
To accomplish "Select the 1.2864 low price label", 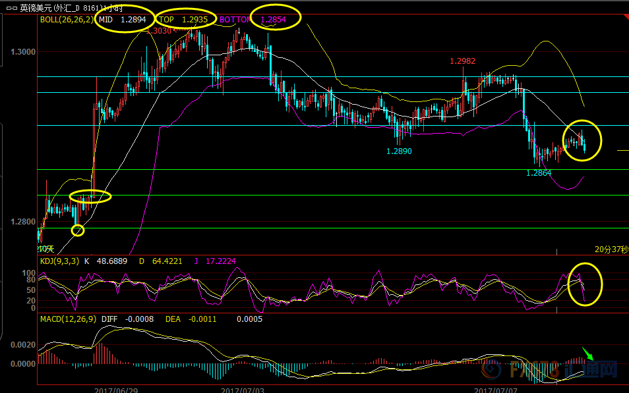I will coord(538,173).
